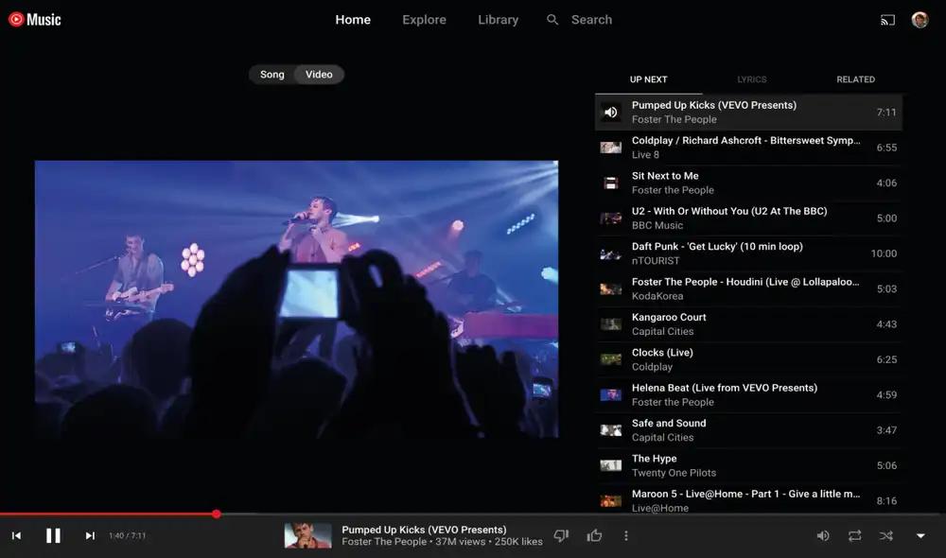Click the Search button
This screenshot has width=946, height=558.
[580, 20]
